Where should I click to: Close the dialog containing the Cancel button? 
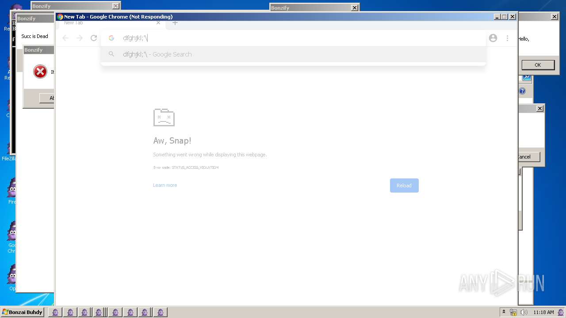[540, 108]
